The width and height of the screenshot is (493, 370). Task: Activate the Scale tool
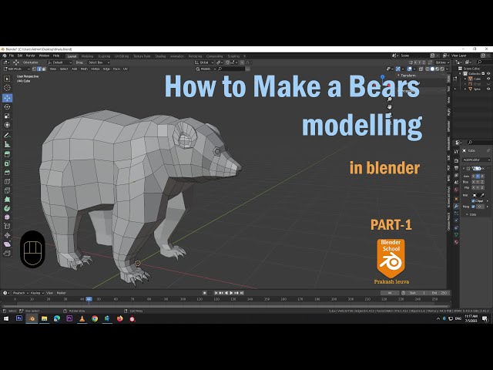(7, 116)
